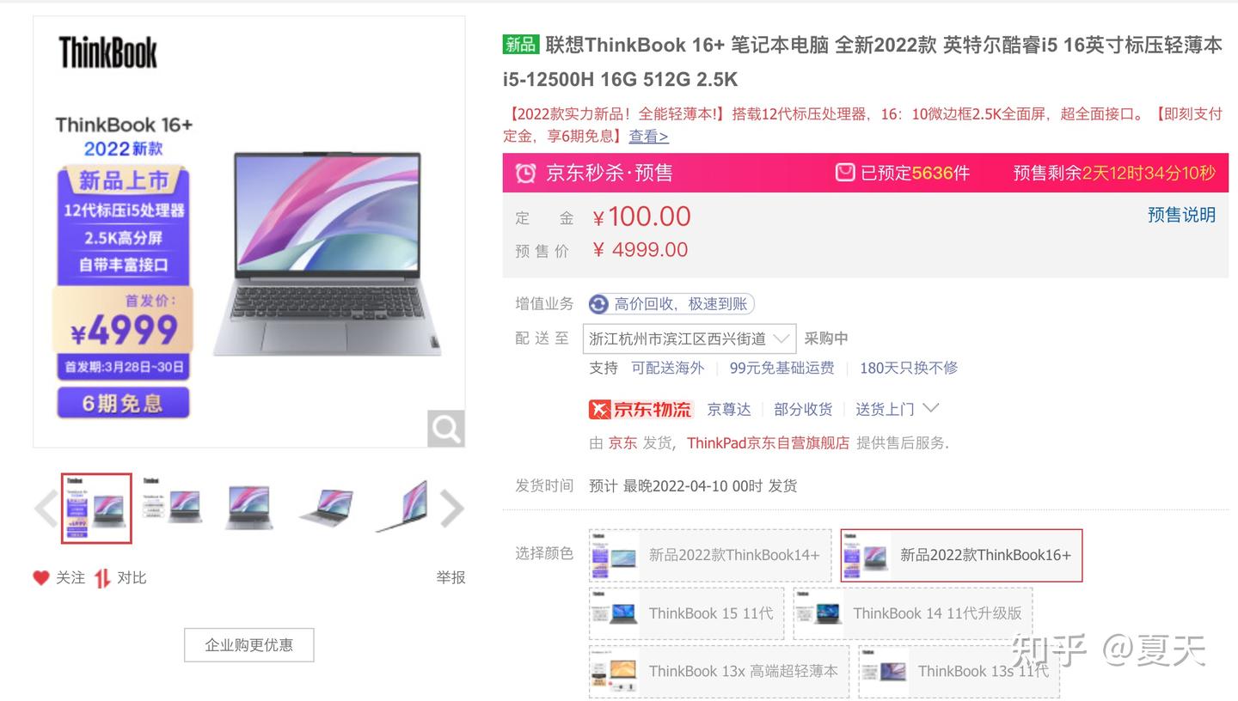The height and width of the screenshot is (701, 1238).
Task: Select the ThinkBook 13x 高端超轻薄本 option
Action: point(719,671)
